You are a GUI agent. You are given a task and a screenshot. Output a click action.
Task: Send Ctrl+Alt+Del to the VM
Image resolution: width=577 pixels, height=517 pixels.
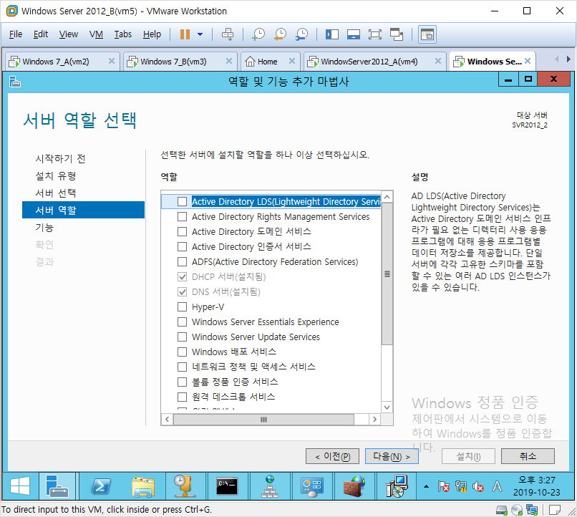228,34
